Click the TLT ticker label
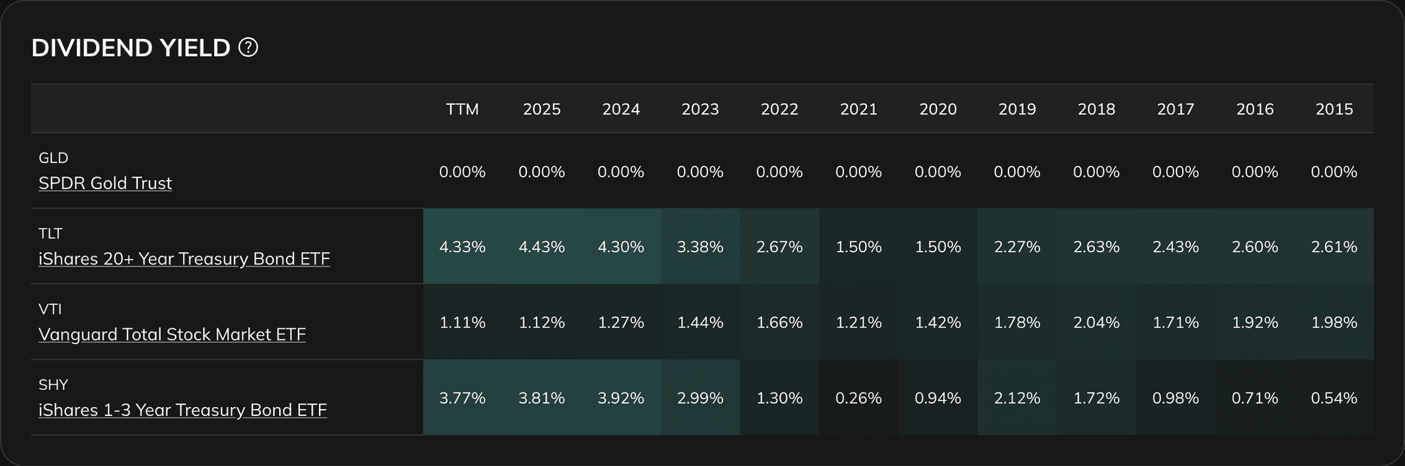 point(50,233)
